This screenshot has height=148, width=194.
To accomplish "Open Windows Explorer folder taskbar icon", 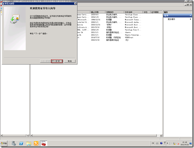I will click(x=29, y=143).
